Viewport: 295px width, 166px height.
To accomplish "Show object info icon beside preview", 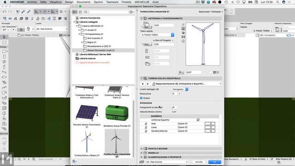I will (183, 41).
